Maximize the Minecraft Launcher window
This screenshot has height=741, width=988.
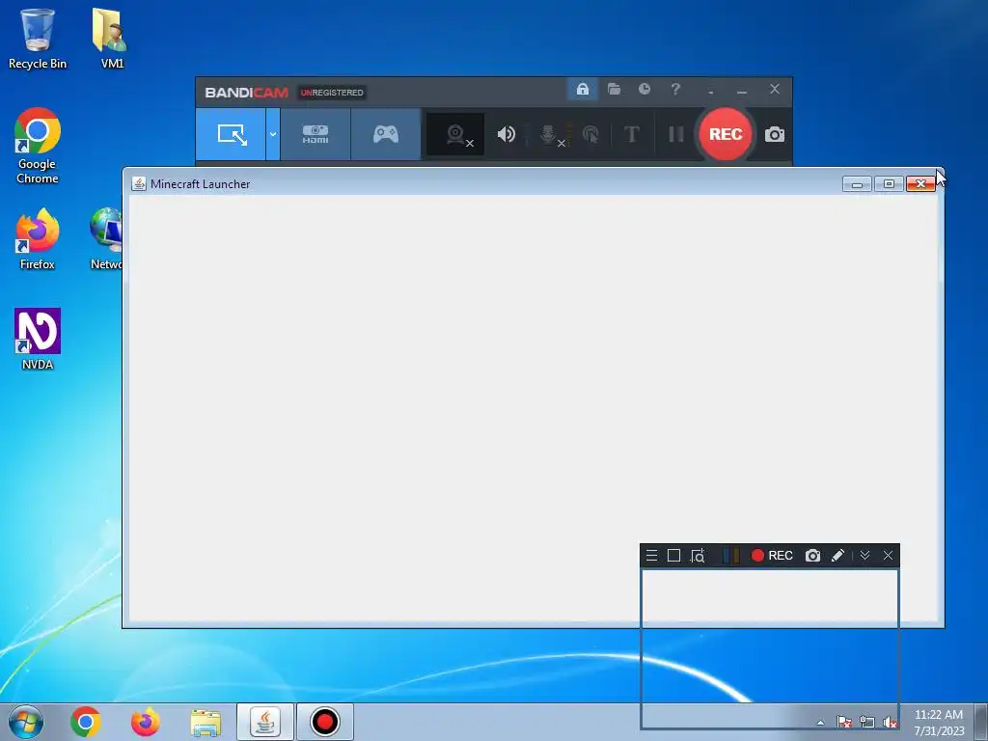coord(889,184)
